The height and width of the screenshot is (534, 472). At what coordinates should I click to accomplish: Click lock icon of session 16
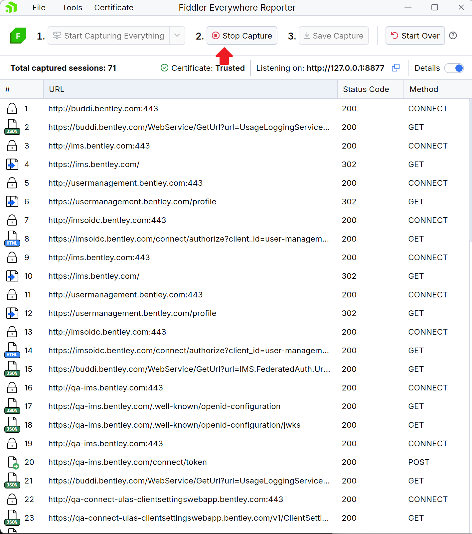pos(12,388)
